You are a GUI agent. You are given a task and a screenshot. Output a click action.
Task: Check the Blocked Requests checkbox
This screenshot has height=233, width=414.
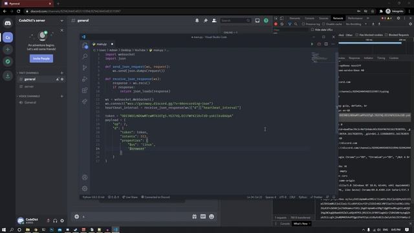(x=386, y=35)
